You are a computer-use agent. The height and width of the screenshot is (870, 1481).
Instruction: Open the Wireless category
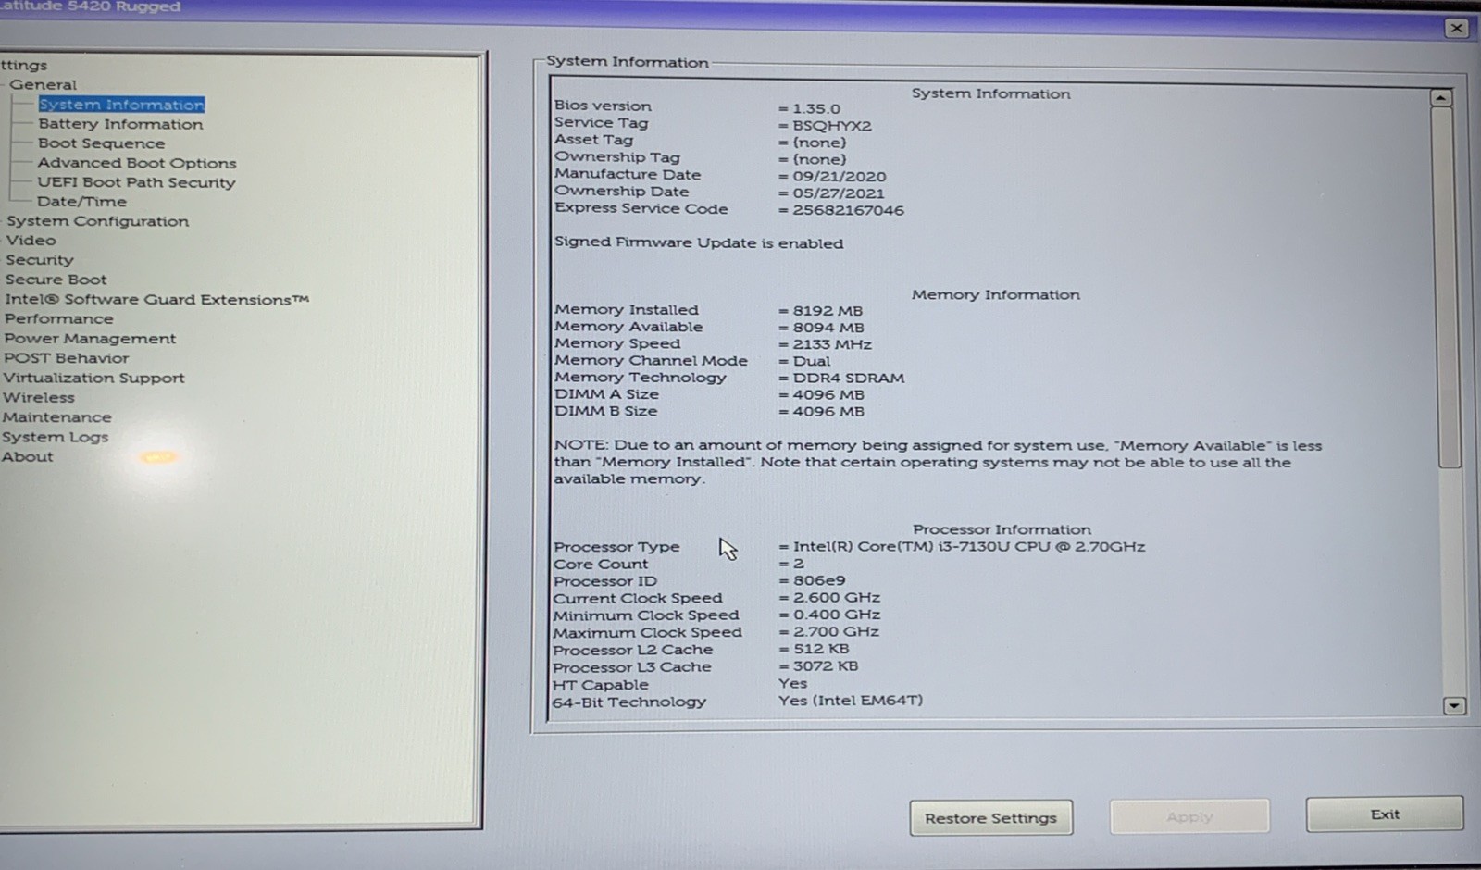pyautogui.click(x=39, y=398)
